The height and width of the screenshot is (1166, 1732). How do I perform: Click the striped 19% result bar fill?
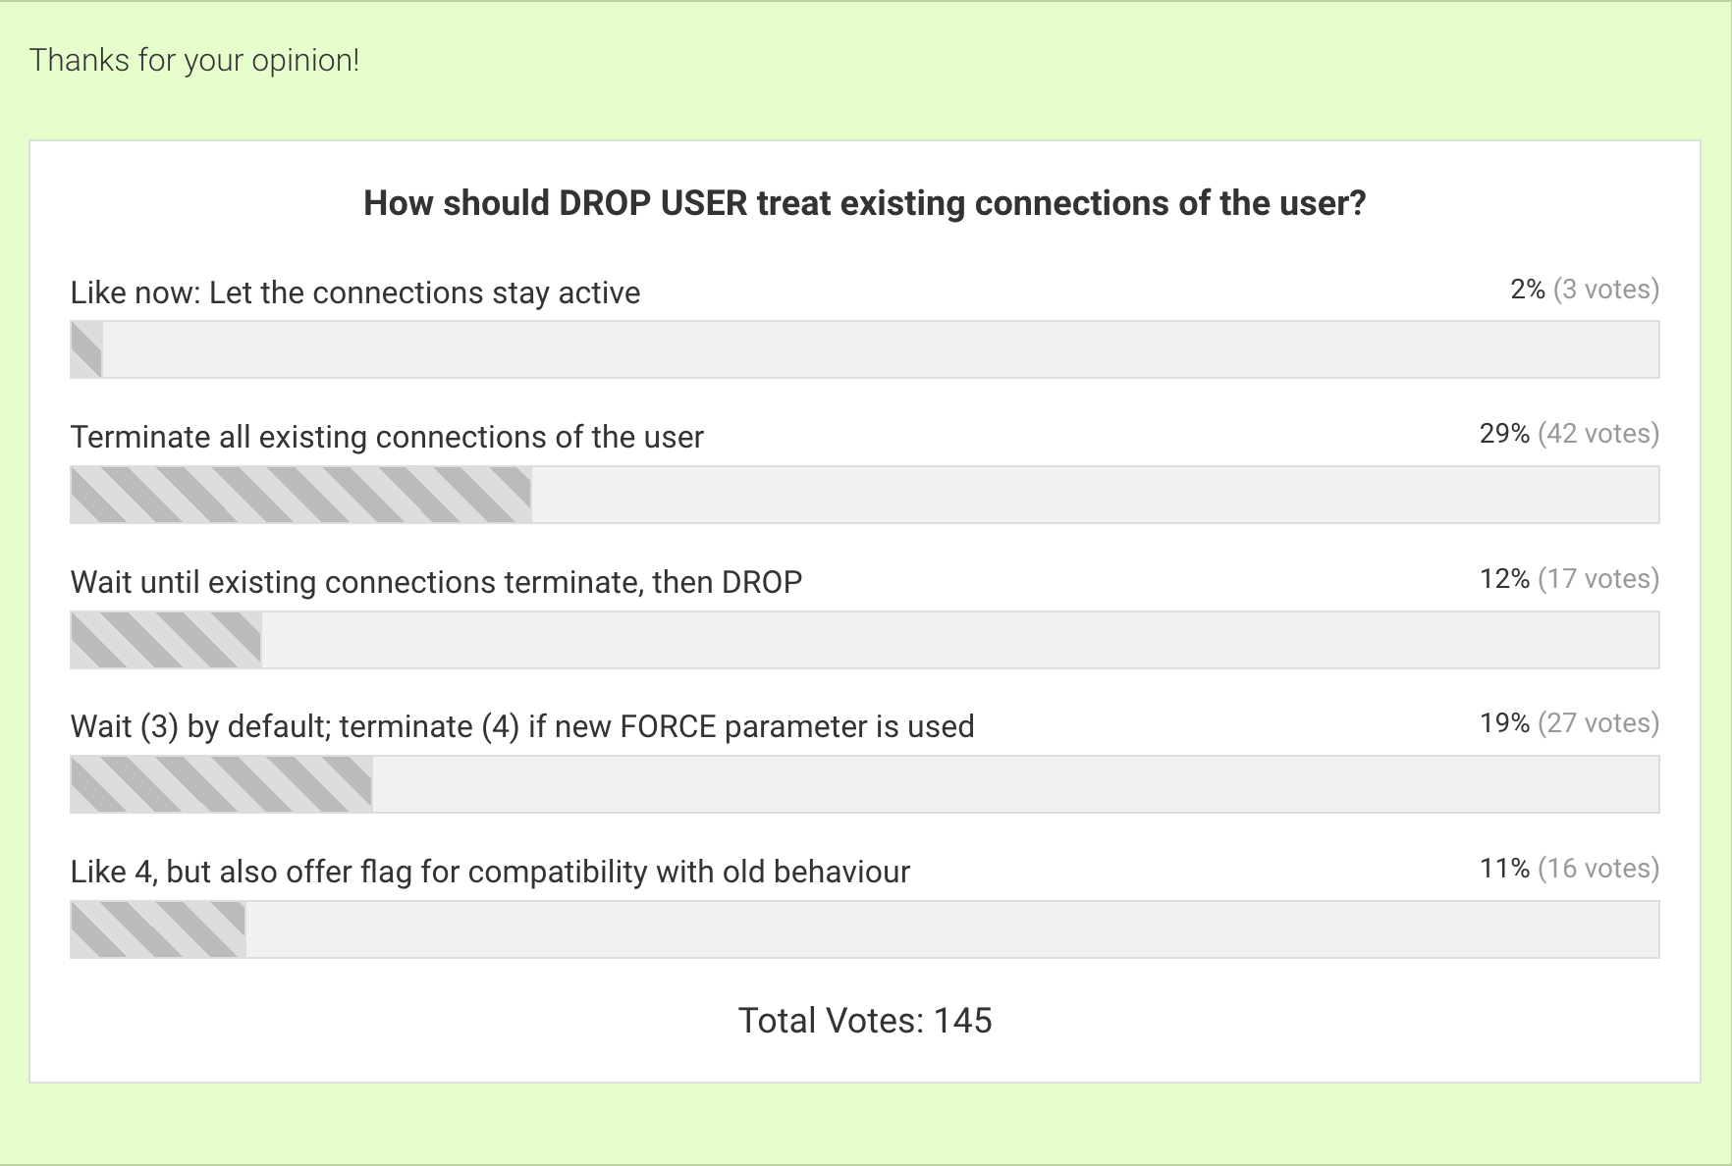coord(221,784)
